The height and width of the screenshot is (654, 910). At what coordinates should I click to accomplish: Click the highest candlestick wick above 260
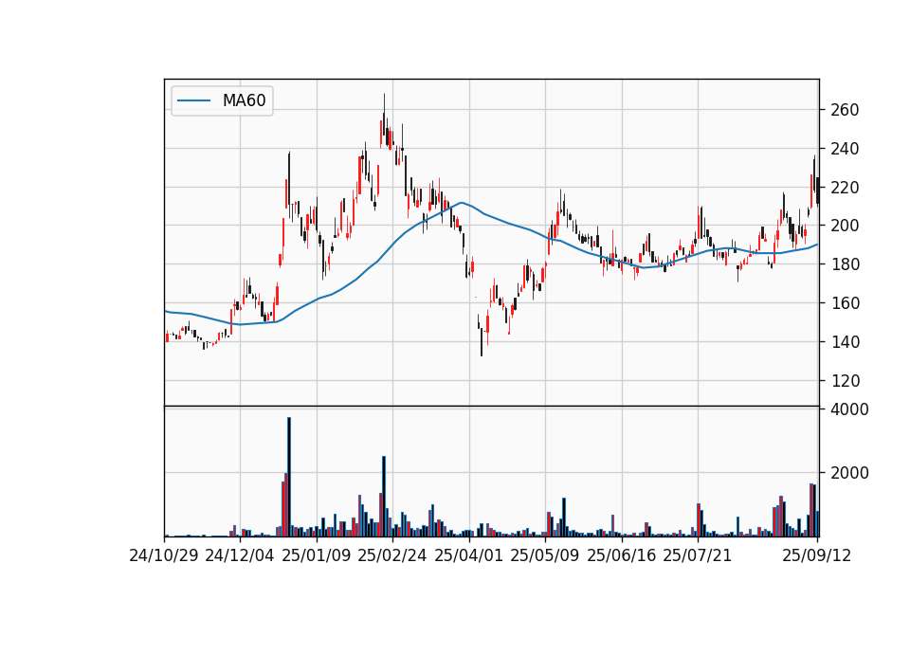pyautogui.click(x=384, y=116)
